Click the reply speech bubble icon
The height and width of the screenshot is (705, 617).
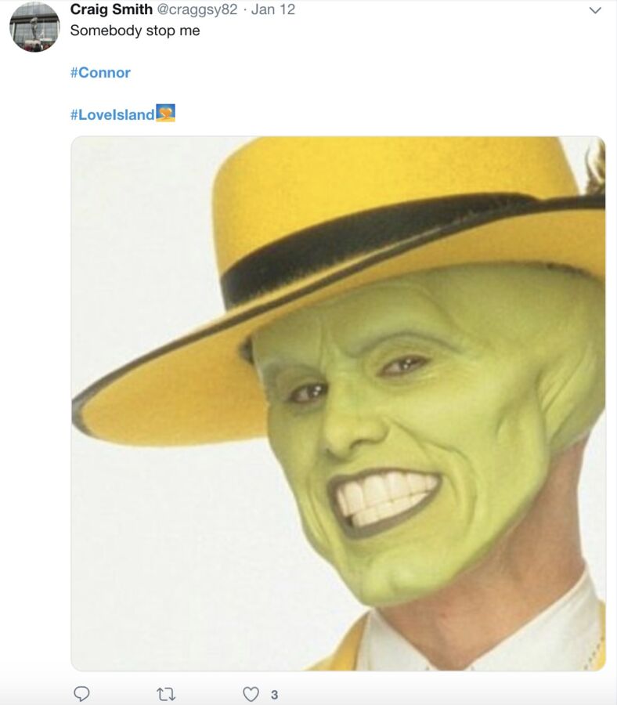pyautogui.click(x=81, y=694)
